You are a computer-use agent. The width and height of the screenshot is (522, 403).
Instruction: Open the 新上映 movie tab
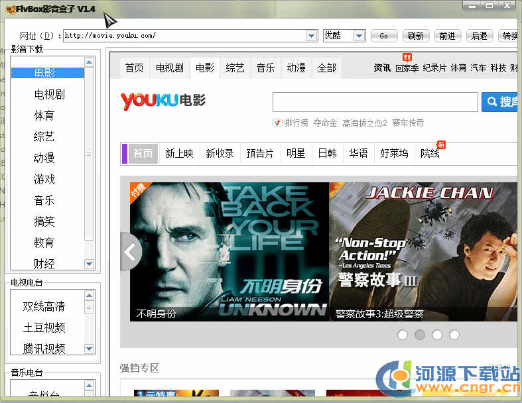click(x=179, y=153)
